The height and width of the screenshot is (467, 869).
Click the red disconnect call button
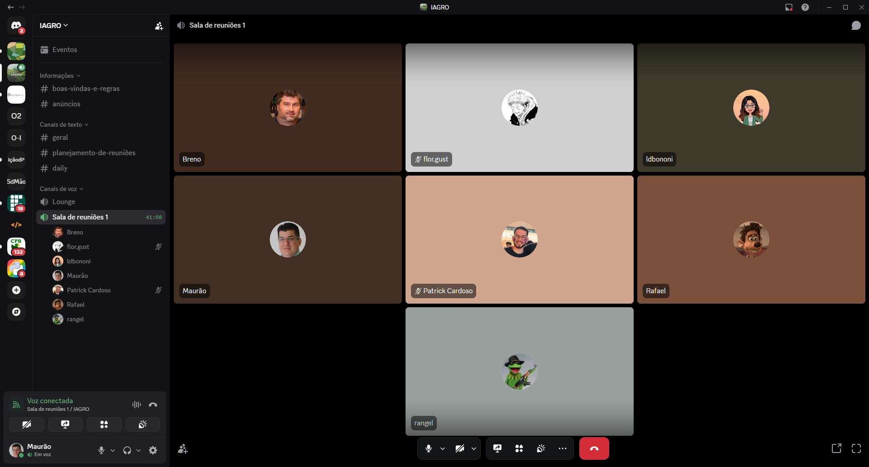tap(594, 448)
